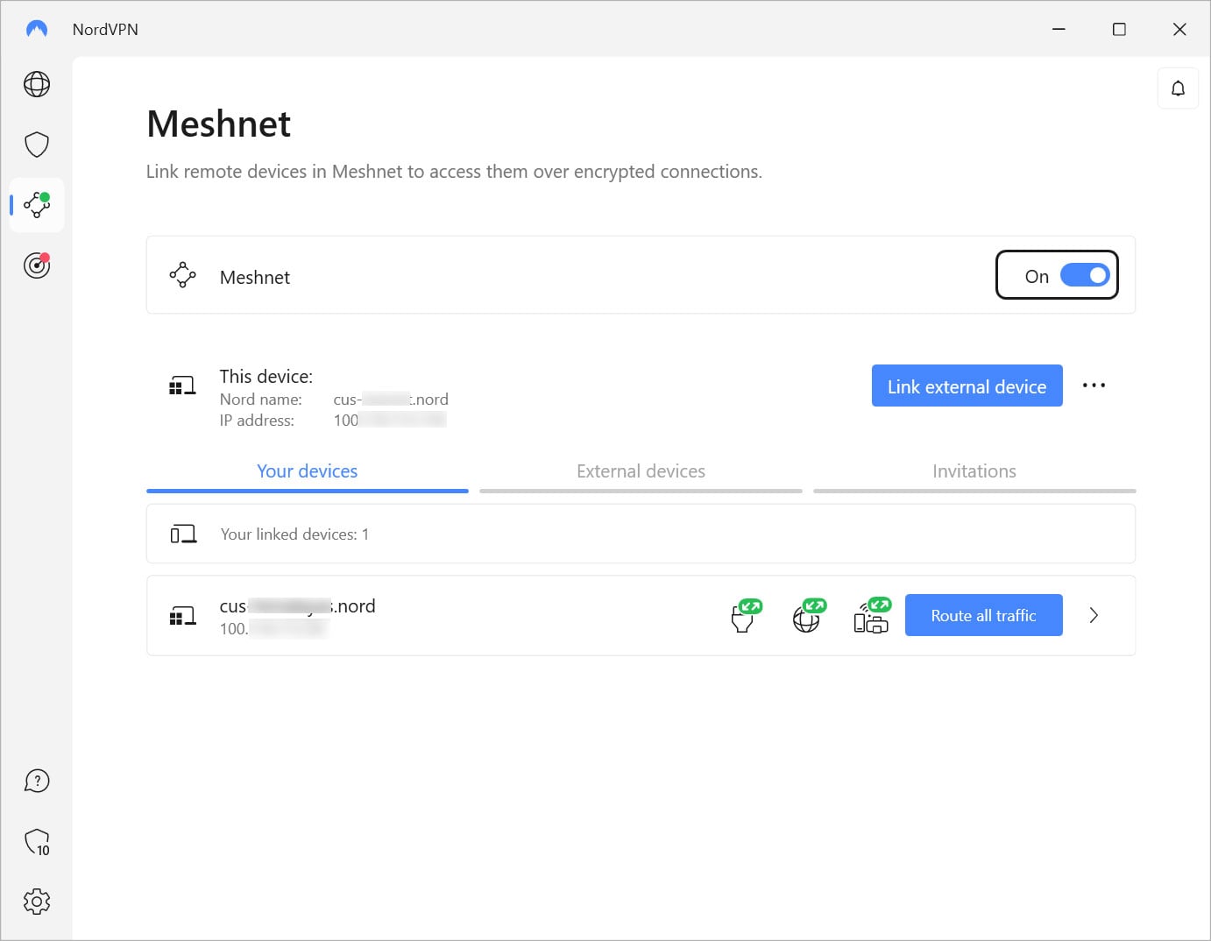Viewport: 1211px width, 941px height.
Task: Open the help question mark icon
Action: pos(36,780)
